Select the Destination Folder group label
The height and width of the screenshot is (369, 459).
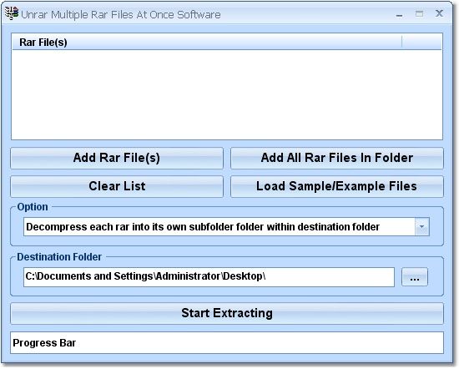59,257
